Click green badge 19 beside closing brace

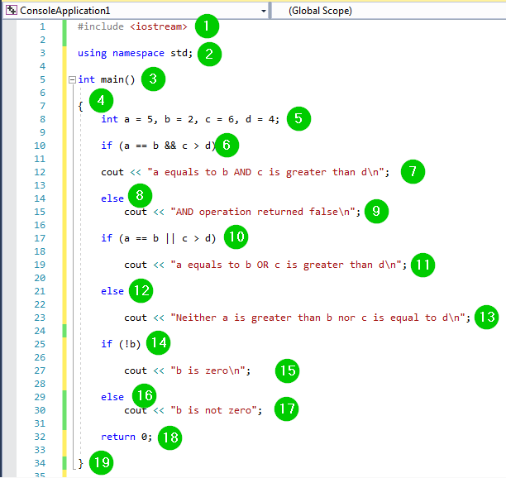coord(100,463)
